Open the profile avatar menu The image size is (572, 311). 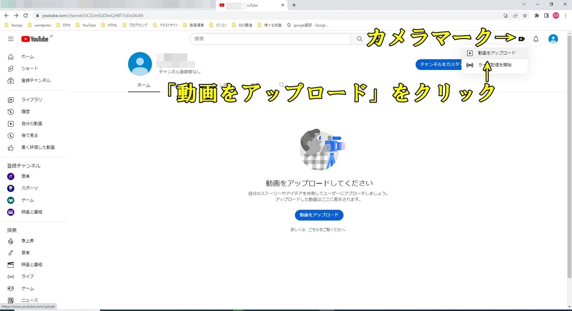coord(553,39)
